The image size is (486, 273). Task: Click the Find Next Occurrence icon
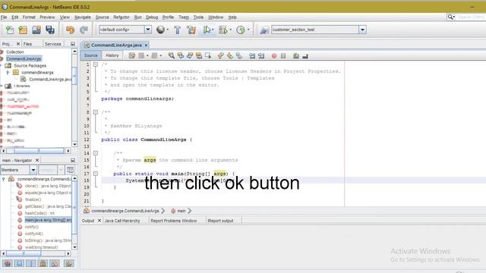(x=190, y=55)
